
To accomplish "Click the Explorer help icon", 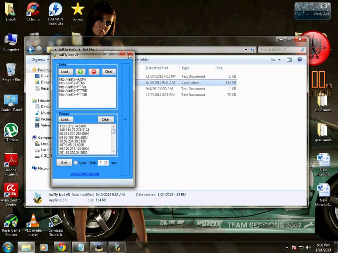I will pyautogui.click(x=300, y=60).
